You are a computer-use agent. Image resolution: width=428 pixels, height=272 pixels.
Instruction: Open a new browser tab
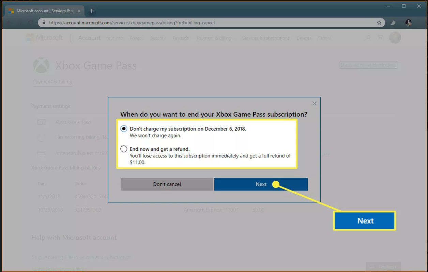pos(91,11)
